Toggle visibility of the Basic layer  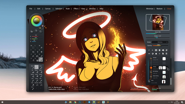pyautogui.click(x=149, y=82)
